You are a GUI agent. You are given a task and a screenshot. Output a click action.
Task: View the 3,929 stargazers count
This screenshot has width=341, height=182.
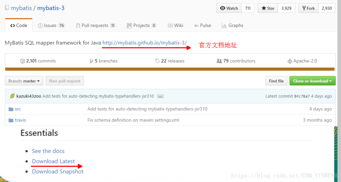[x=286, y=8]
